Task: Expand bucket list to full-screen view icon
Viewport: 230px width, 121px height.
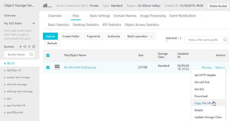Action: (x=33, y=47)
